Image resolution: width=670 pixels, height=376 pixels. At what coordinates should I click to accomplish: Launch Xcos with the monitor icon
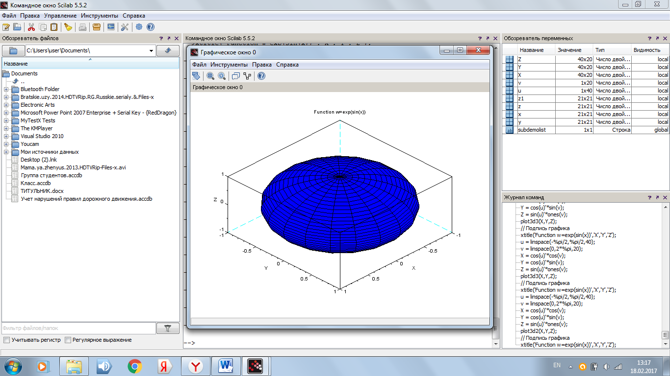pyautogui.click(x=111, y=27)
